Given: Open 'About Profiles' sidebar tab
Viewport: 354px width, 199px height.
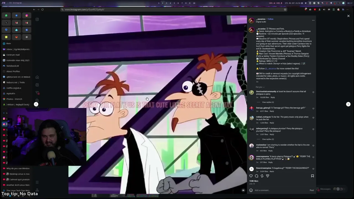Looking at the screenshot, I should coord(17,71).
